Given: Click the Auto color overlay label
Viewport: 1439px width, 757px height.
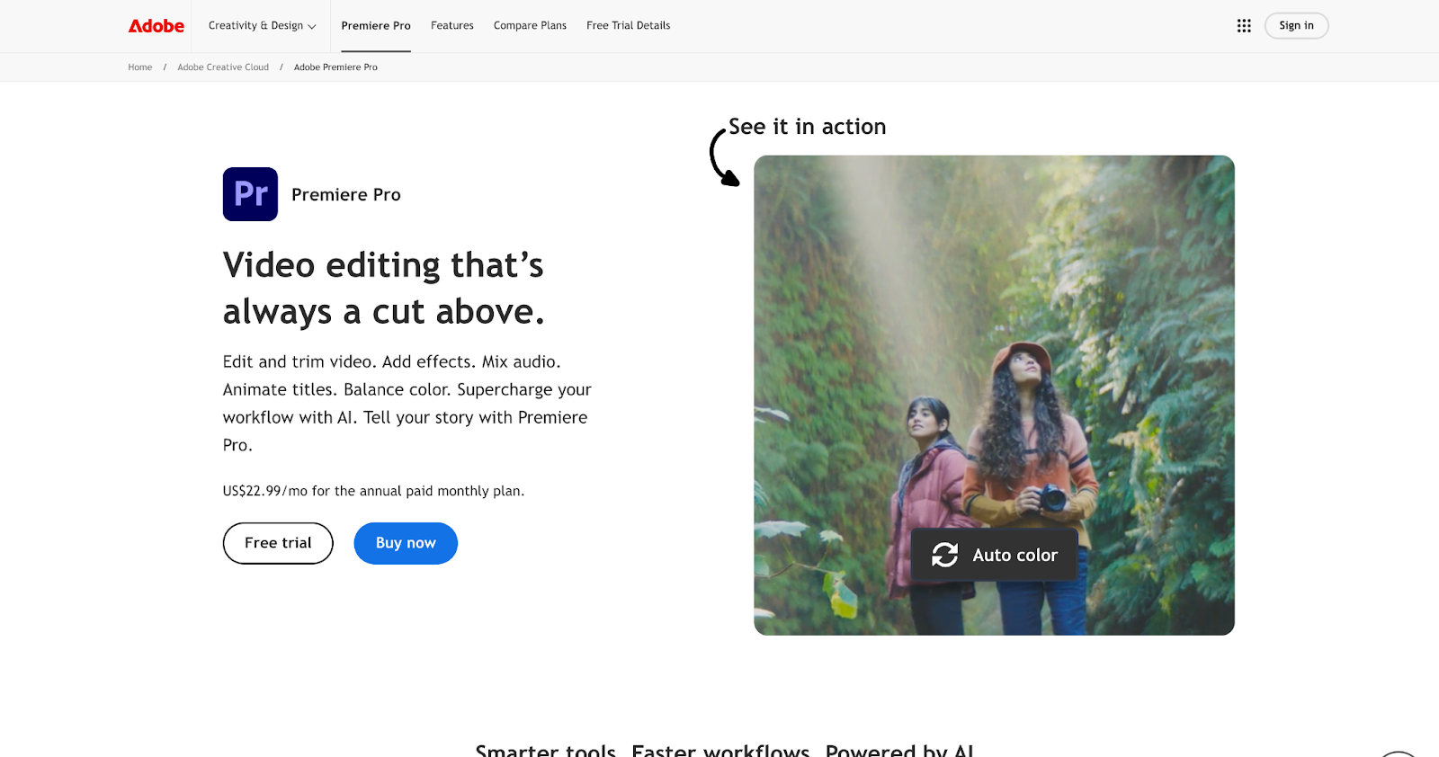Looking at the screenshot, I should tap(1014, 556).
